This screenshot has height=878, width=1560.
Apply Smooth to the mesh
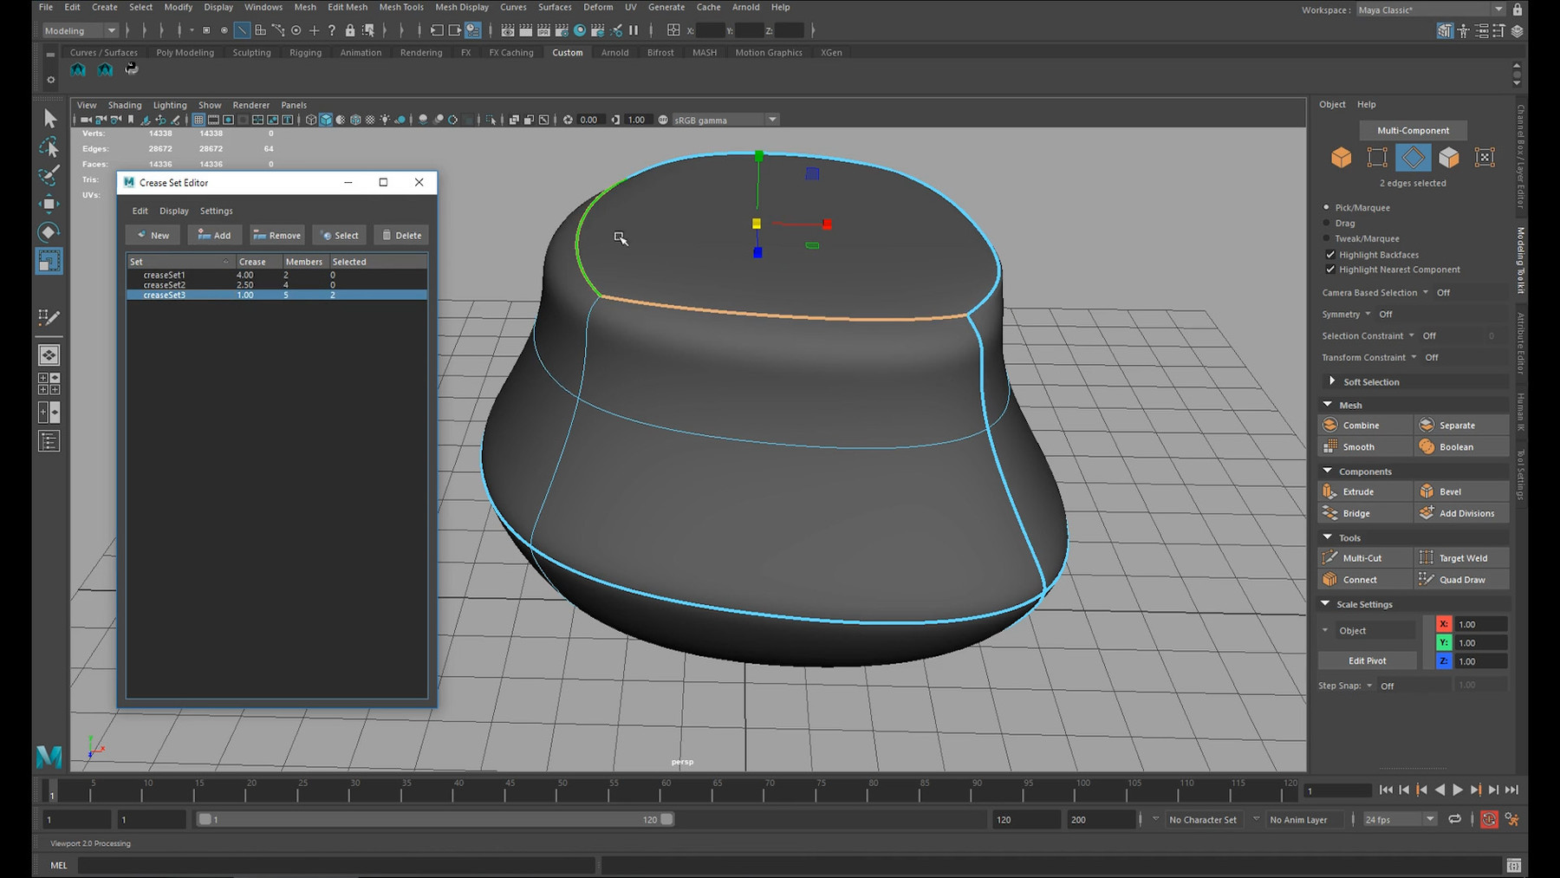pyautogui.click(x=1365, y=447)
